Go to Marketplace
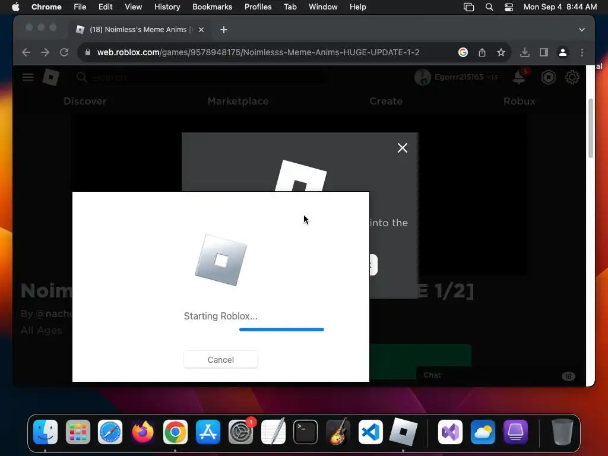This screenshot has width=608, height=456. click(237, 101)
